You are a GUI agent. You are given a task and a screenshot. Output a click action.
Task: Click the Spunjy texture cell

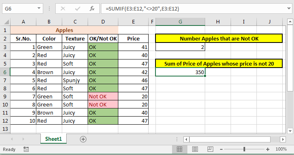click(x=75, y=80)
